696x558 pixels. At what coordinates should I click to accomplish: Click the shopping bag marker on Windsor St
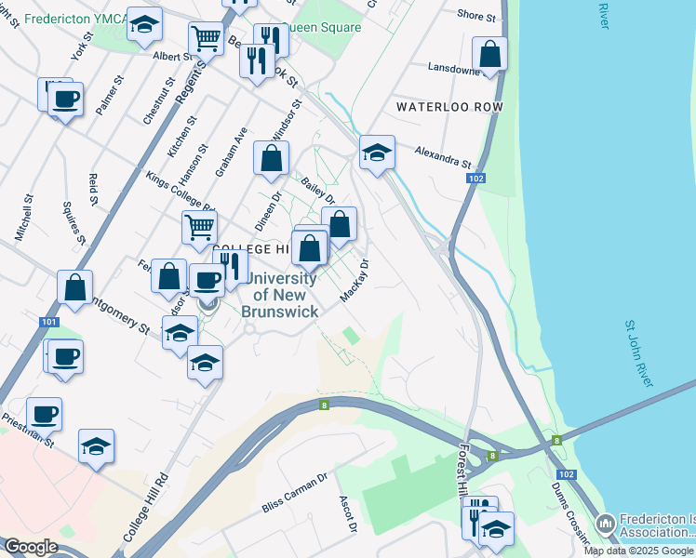click(x=271, y=160)
